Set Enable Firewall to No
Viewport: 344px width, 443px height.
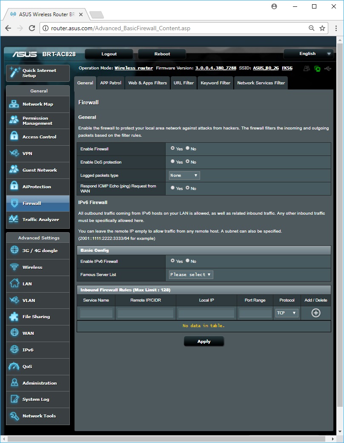(x=188, y=149)
